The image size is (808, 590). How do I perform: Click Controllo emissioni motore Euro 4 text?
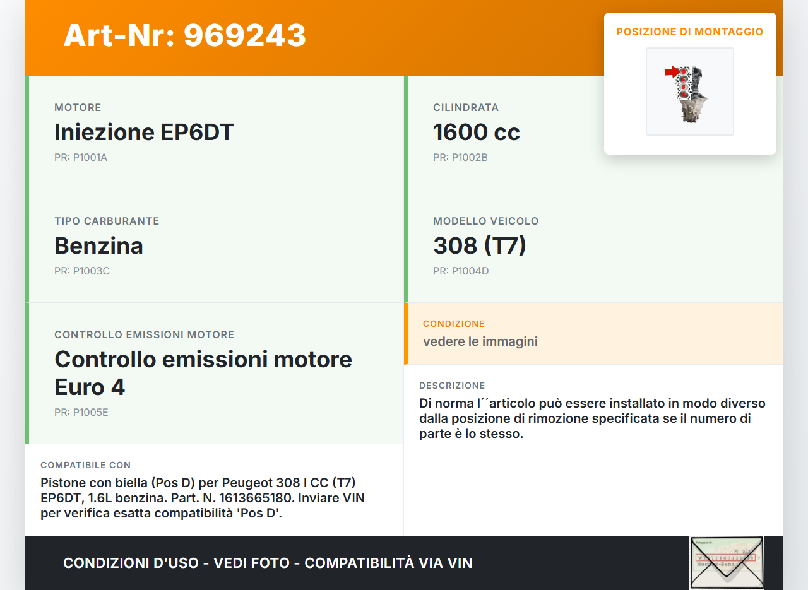pos(203,372)
